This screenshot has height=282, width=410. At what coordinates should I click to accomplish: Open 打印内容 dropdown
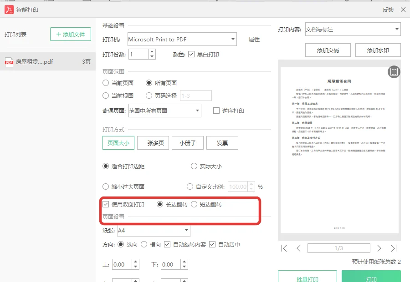353,30
